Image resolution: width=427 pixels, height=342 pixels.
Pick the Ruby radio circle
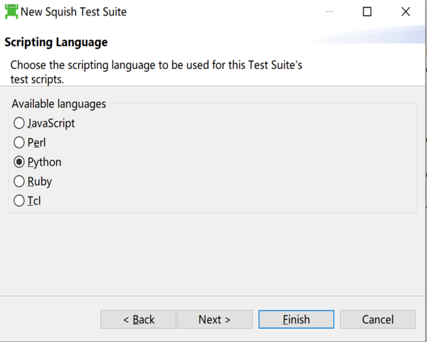pos(19,182)
